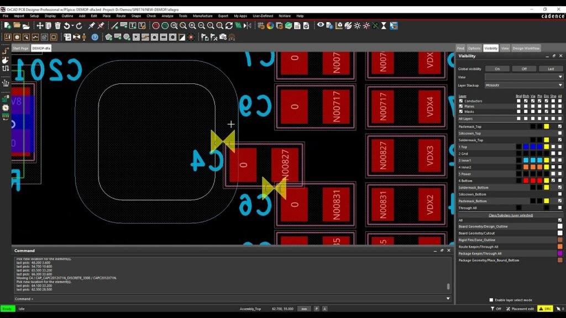Image resolution: width=566 pixels, height=318 pixels.
Task: Click the blue Help question mark icon
Action: coord(95,37)
